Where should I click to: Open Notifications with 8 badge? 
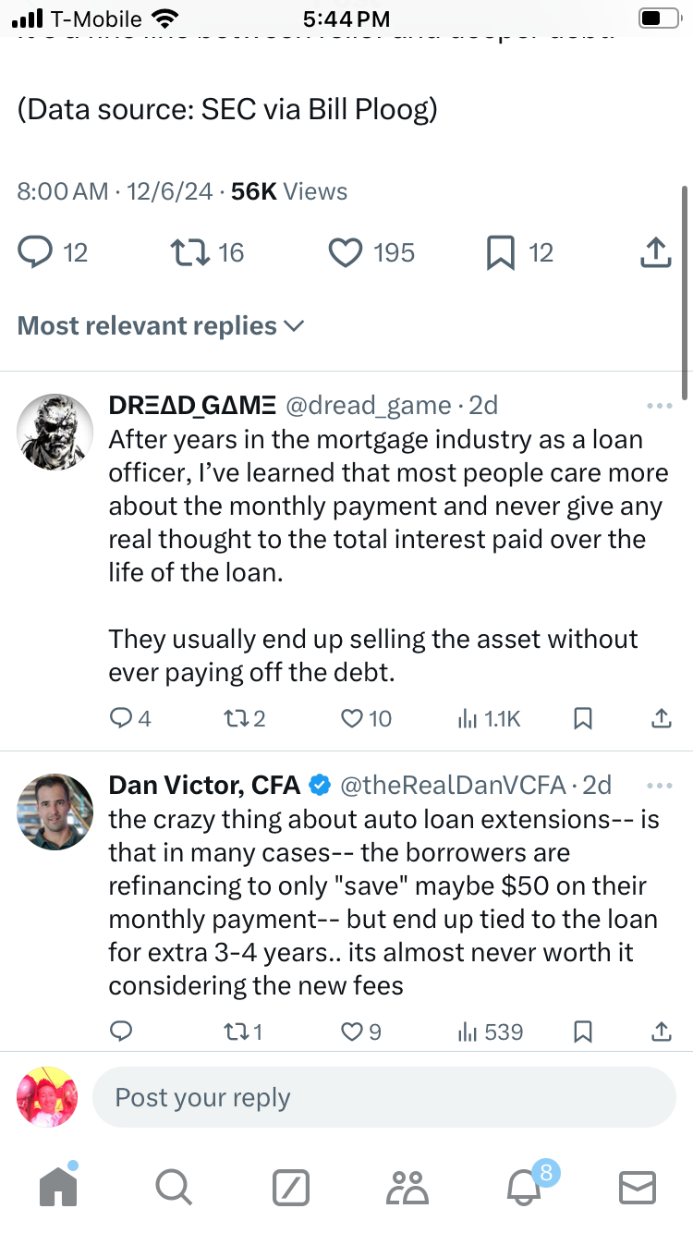click(523, 1187)
